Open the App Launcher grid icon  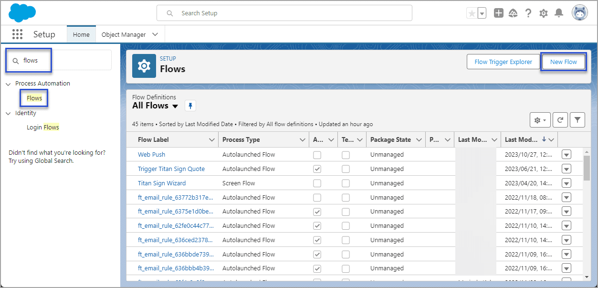pos(18,34)
